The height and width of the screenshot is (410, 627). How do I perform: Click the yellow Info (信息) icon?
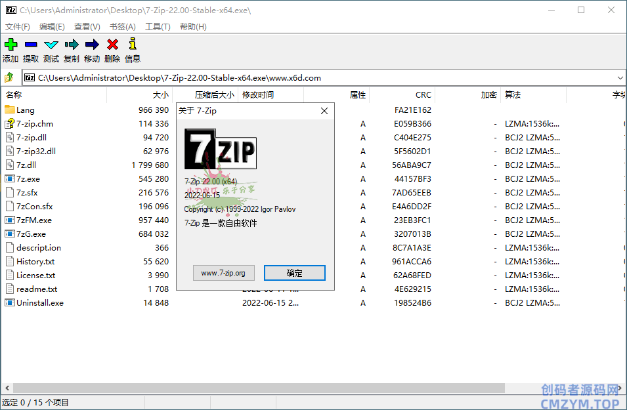click(x=133, y=45)
